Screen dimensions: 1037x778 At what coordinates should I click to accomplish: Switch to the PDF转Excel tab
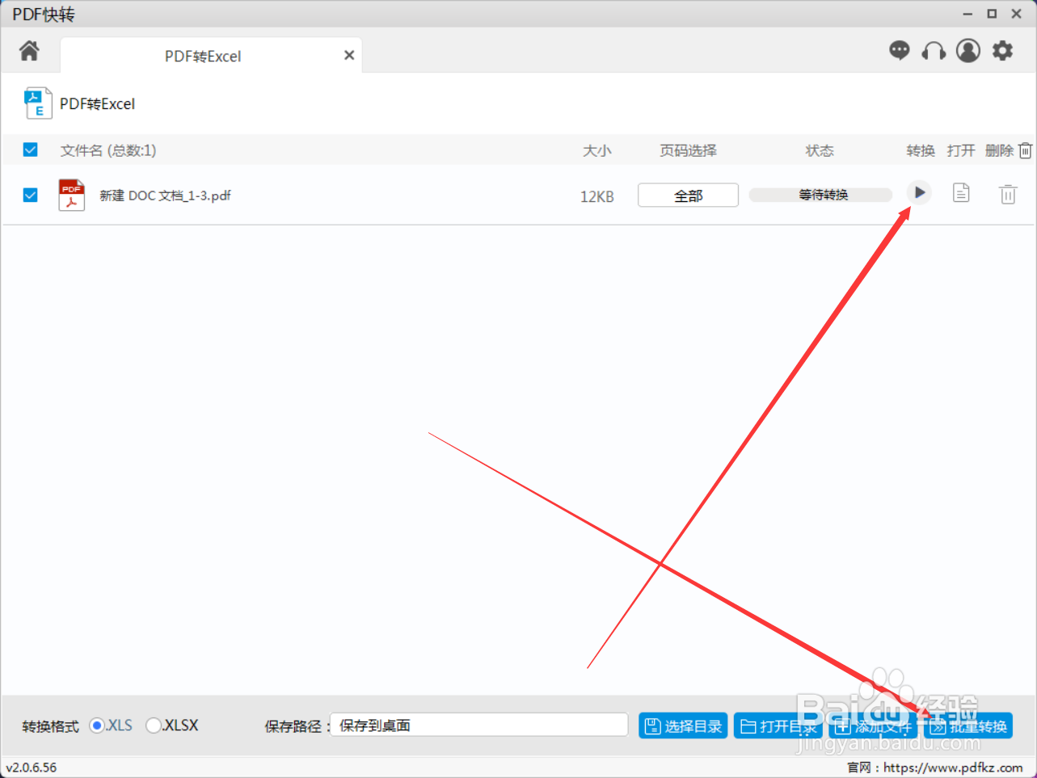tap(201, 56)
